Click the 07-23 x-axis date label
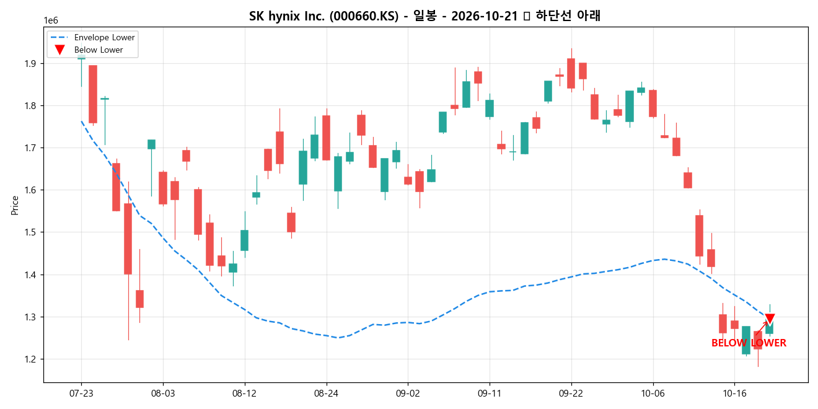 (x=81, y=394)
